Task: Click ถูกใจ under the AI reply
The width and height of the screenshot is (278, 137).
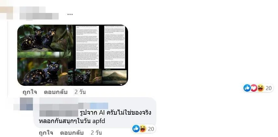Action: coord(46,133)
